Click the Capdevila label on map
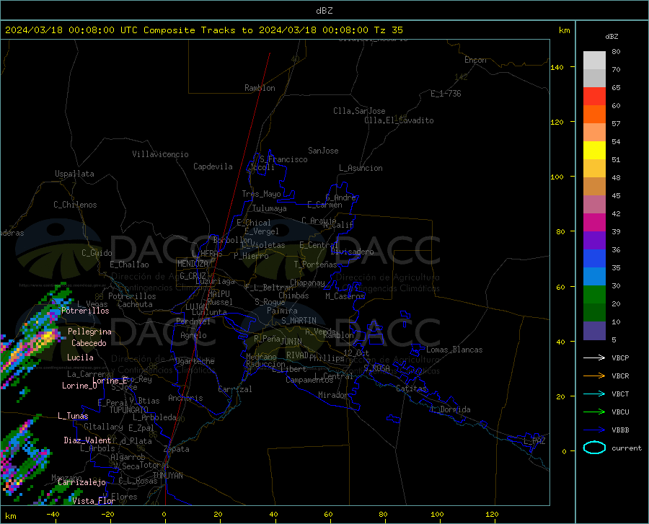Image resolution: width=649 pixels, height=524 pixels. [x=213, y=166]
